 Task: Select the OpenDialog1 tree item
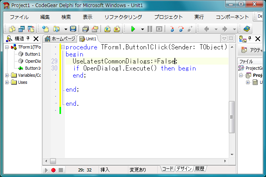pyautogui.click(x=29, y=61)
